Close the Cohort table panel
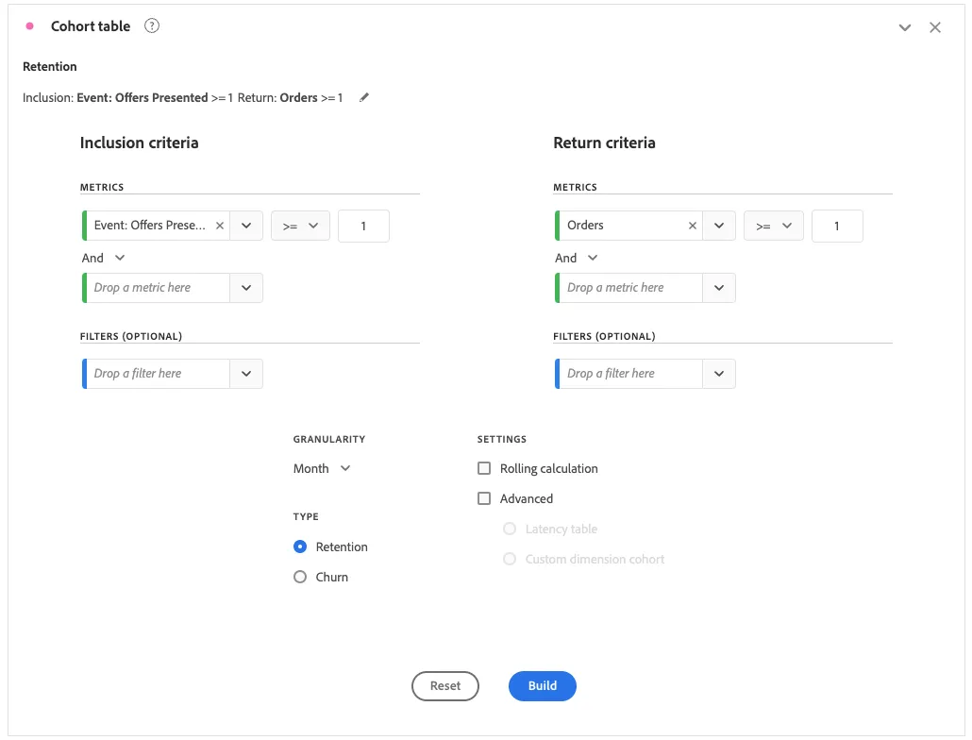The width and height of the screenshot is (972, 740). click(x=935, y=27)
